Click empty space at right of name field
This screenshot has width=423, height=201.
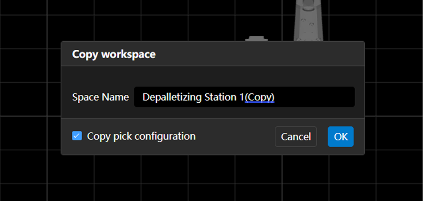[x=317, y=97]
